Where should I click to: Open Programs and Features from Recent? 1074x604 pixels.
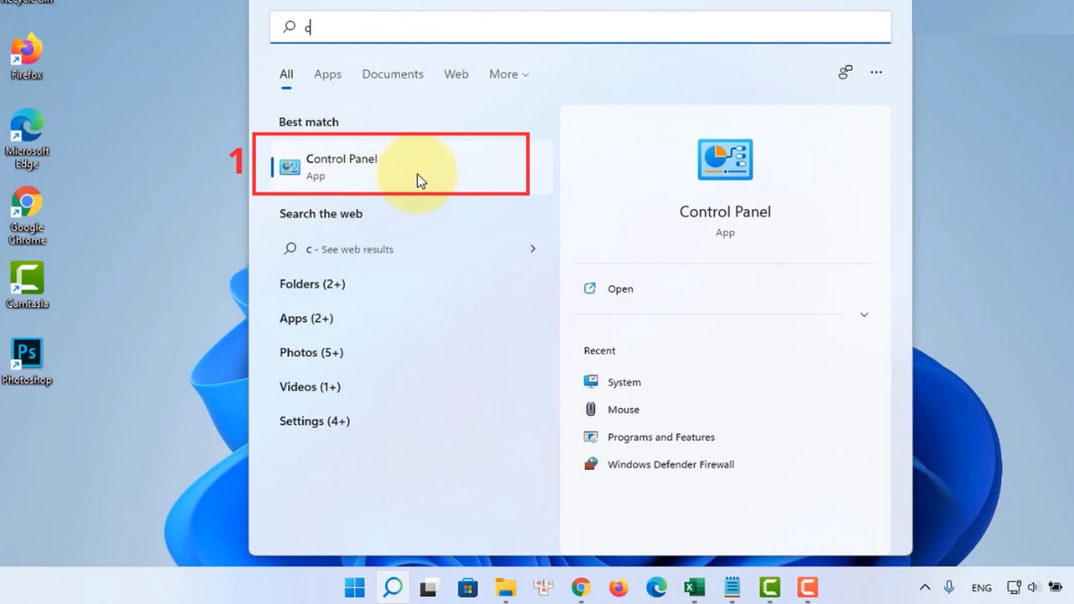point(660,437)
